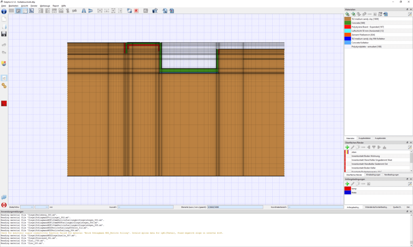Click the blue swap/exchange arrows toolbar icon
413x247 pixels.
coord(129,11)
